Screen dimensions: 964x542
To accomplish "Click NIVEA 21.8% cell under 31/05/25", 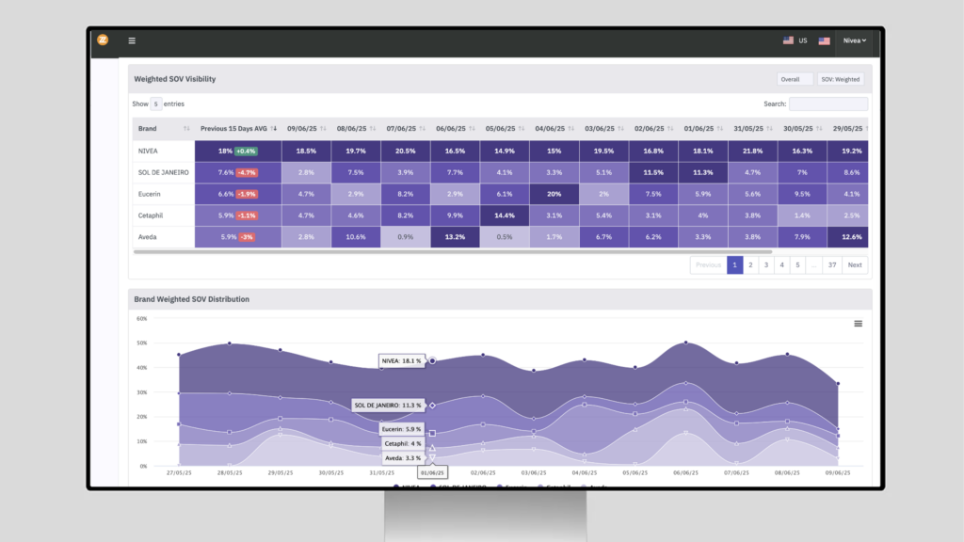I will [x=752, y=151].
